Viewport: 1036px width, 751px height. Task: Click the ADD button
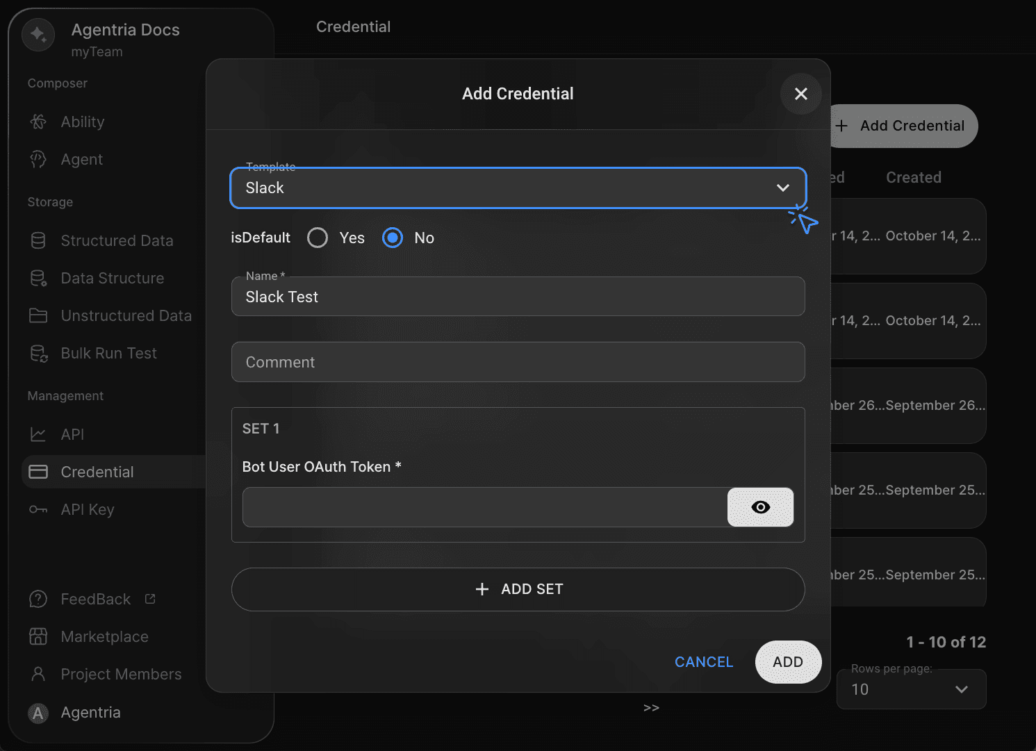[x=788, y=662]
